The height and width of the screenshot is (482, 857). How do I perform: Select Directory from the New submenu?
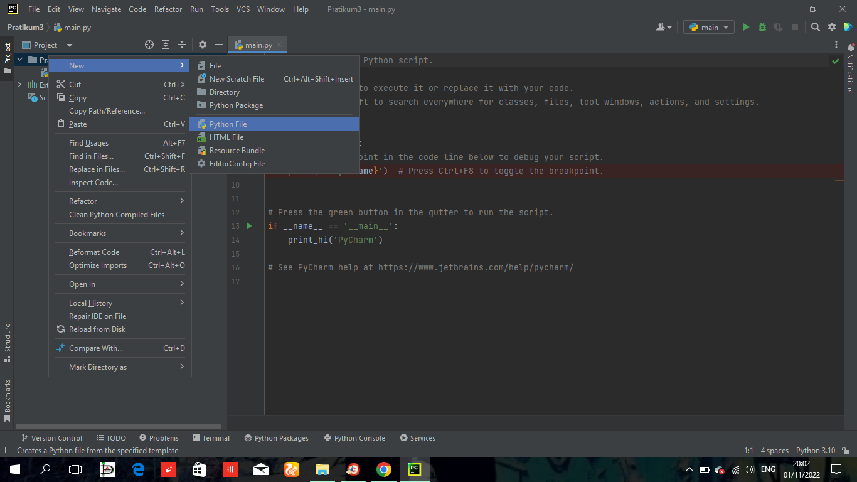pos(275,92)
